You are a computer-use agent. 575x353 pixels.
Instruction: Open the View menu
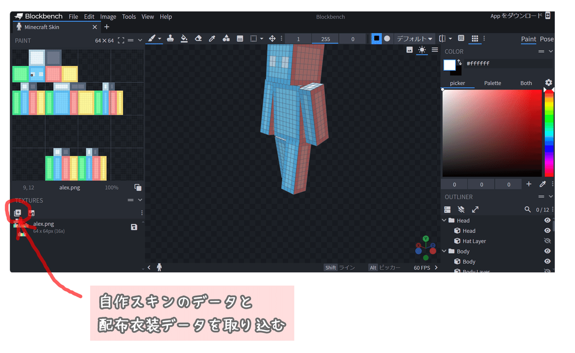click(148, 17)
